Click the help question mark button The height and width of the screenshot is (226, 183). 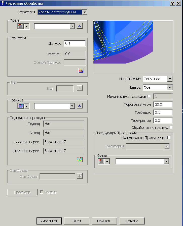pyautogui.click(x=172, y=3)
